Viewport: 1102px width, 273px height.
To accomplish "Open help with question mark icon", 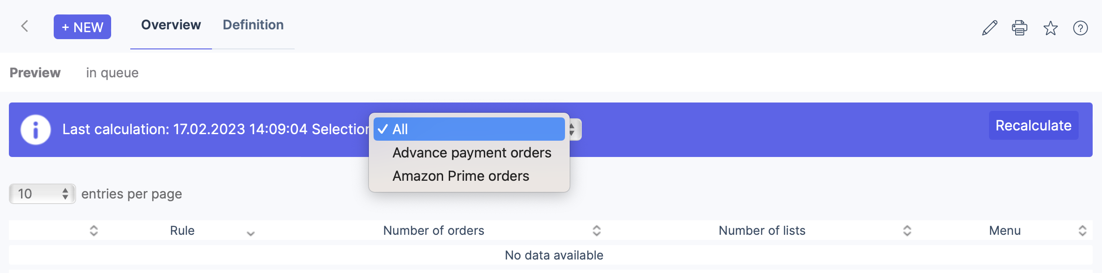I will [1080, 28].
